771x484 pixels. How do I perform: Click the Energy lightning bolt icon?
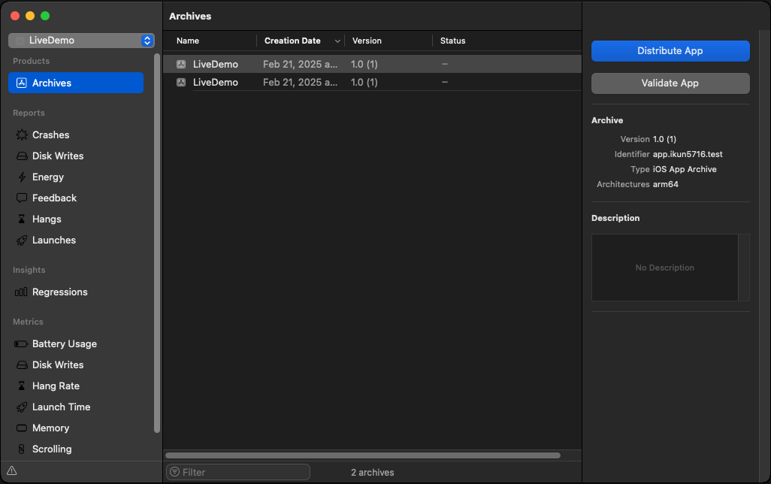(22, 177)
